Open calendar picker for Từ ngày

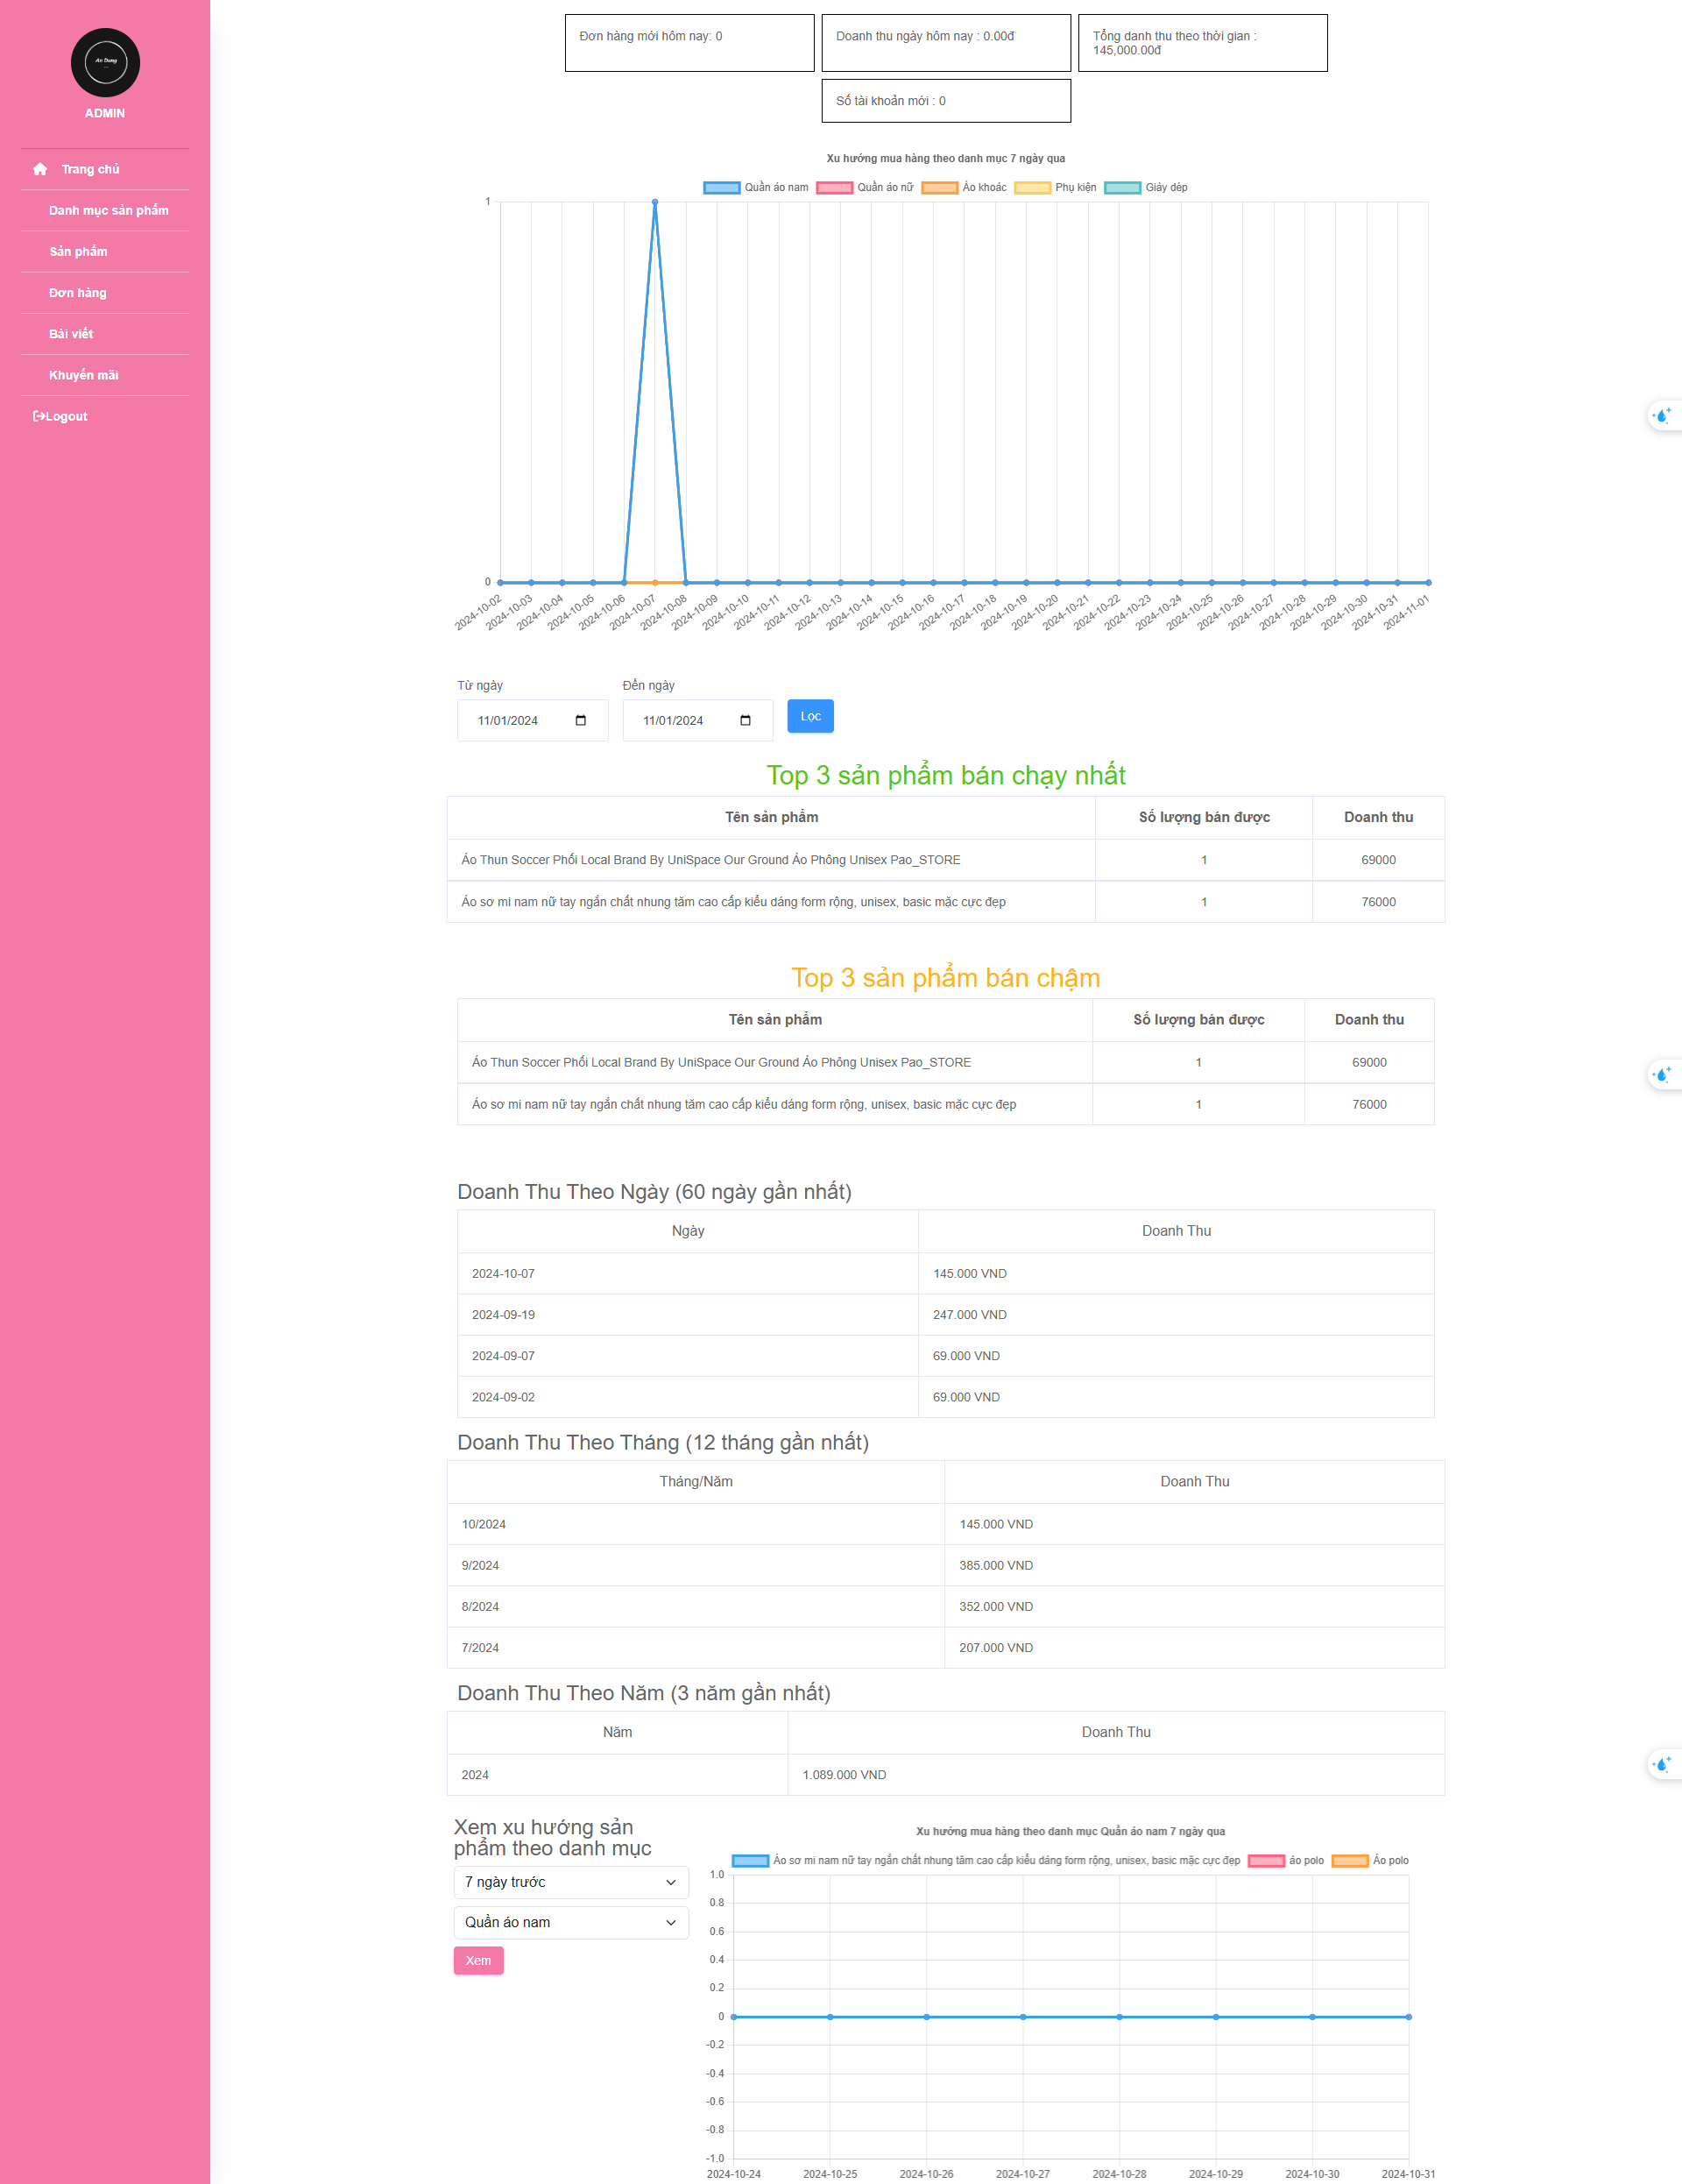tap(581, 720)
